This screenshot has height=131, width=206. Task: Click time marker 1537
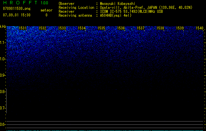[140, 28]
